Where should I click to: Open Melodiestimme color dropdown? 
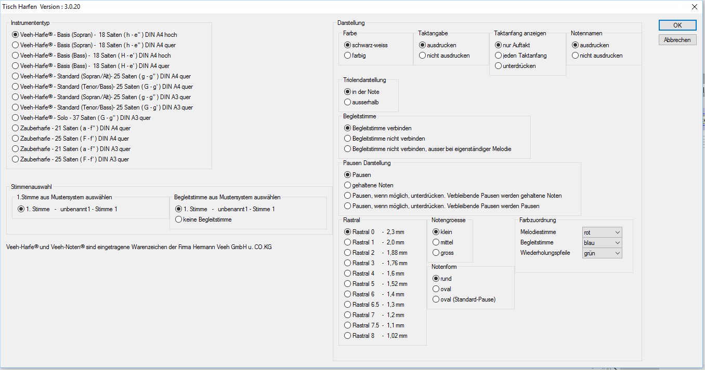pos(602,232)
